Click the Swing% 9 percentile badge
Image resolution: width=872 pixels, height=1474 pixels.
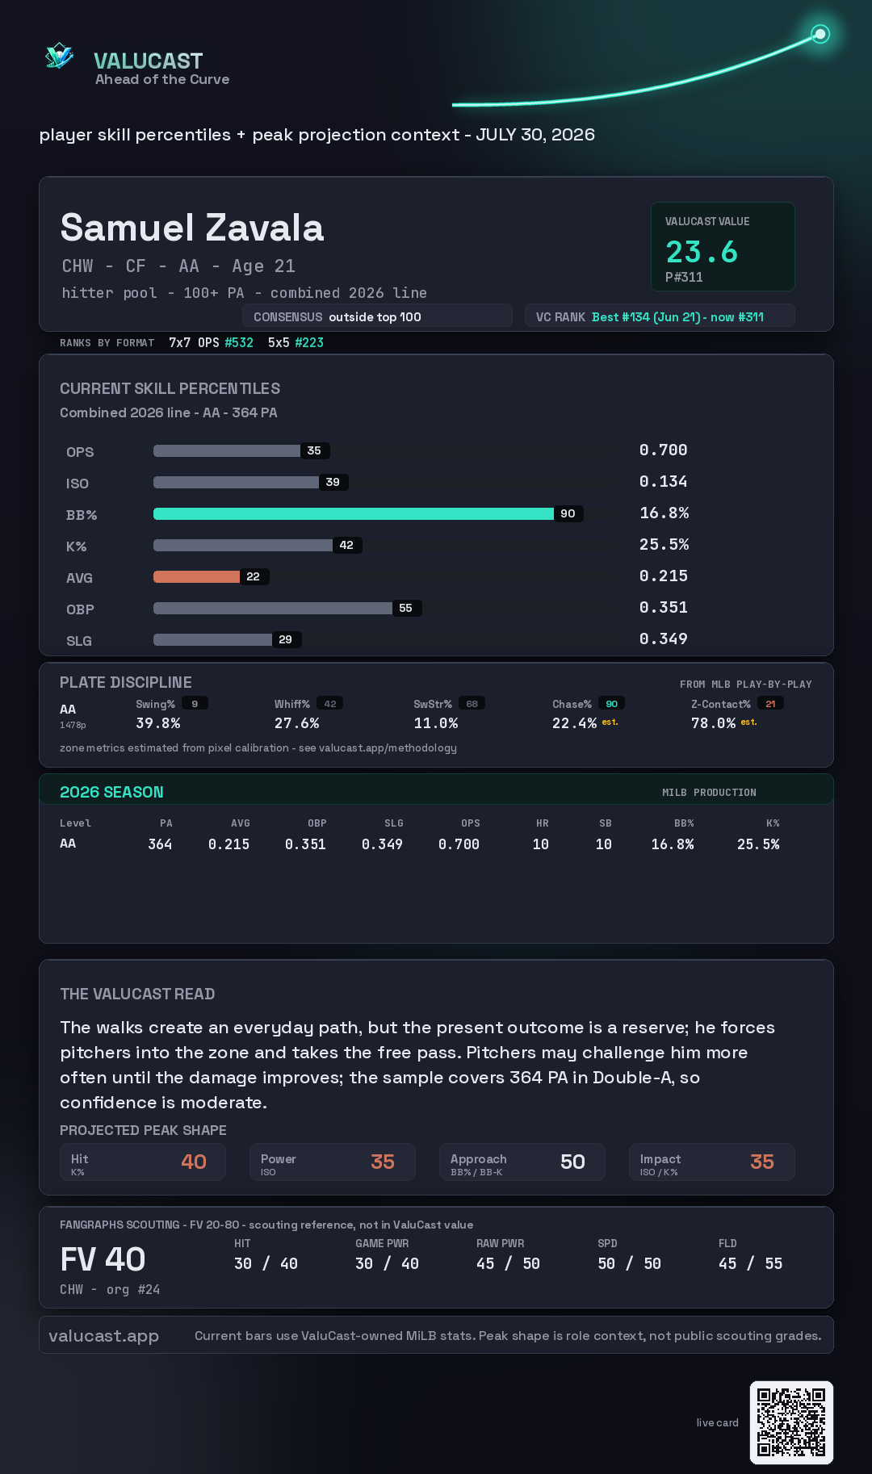(195, 704)
